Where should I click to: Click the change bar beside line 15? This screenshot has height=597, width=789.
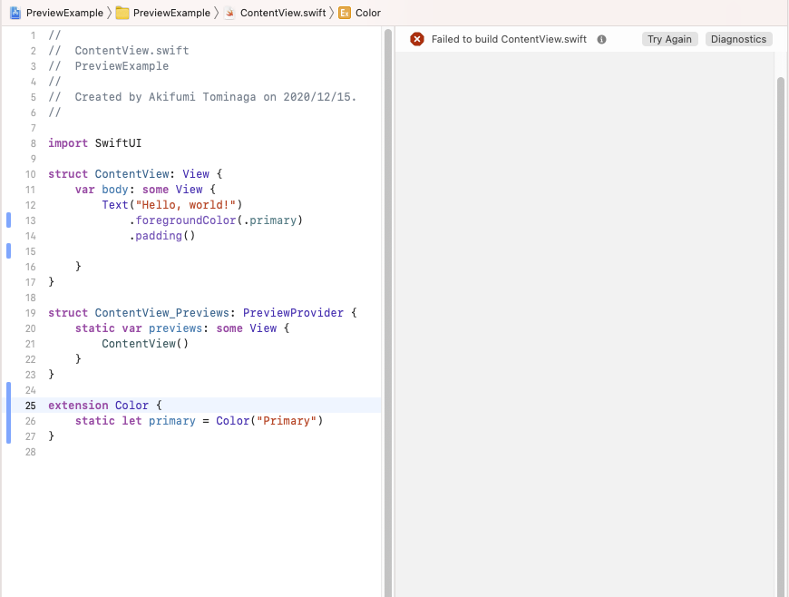pyautogui.click(x=8, y=250)
